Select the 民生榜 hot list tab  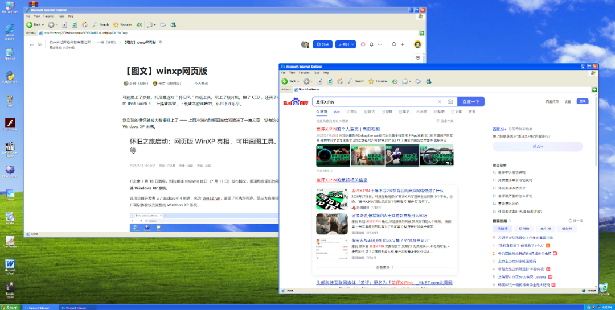(545, 229)
